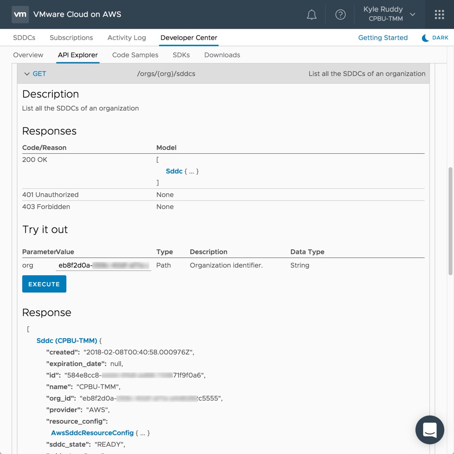Open the SDKs sub-tab
Screen dimensions: 454x454
pyautogui.click(x=181, y=55)
